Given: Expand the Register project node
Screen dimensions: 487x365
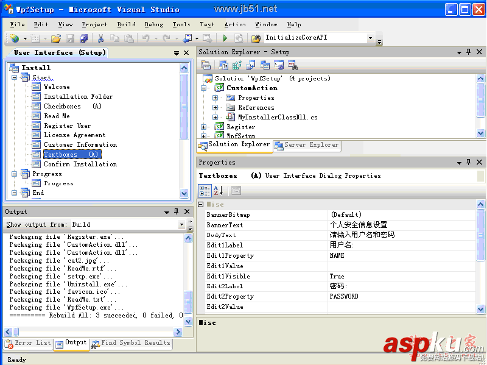Looking at the screenshot, I should pyautogui.click(x=204, y=127).
